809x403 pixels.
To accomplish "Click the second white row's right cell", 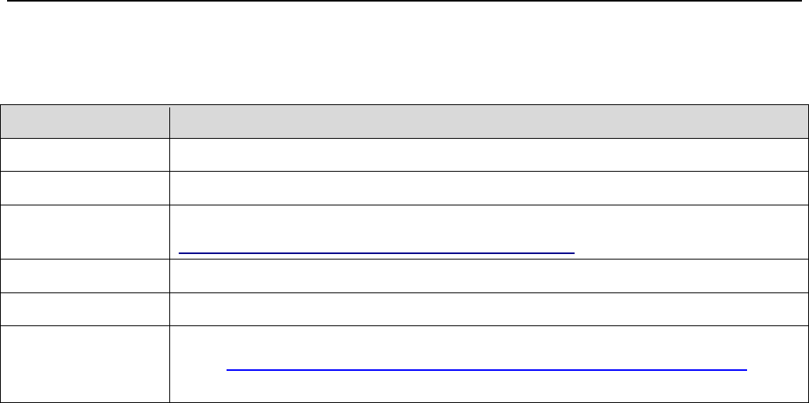I will (488, 187).
